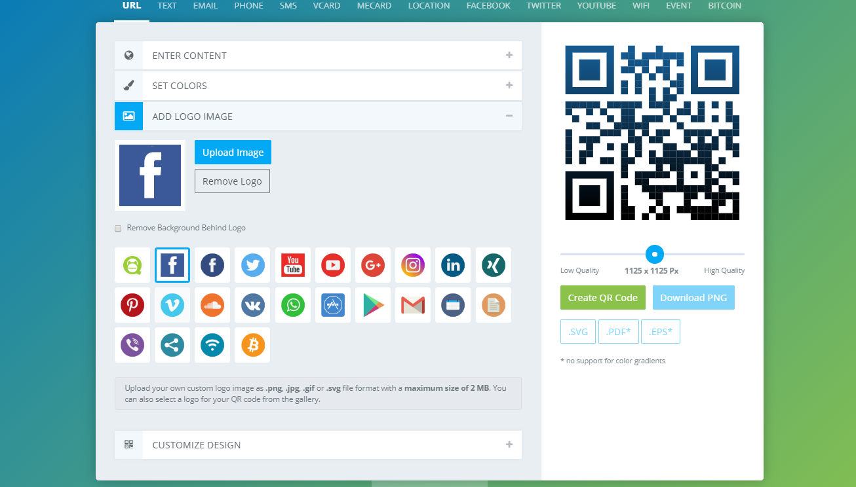Toggle Remove Background Behind Logo checkbox

click(118, 228)
